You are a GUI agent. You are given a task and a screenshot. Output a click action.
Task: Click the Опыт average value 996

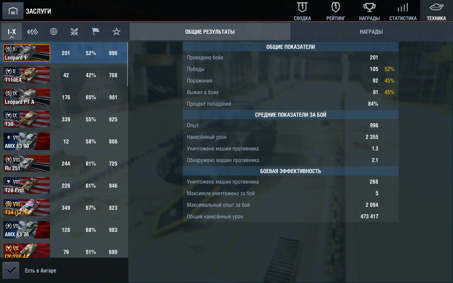(374, 125)
